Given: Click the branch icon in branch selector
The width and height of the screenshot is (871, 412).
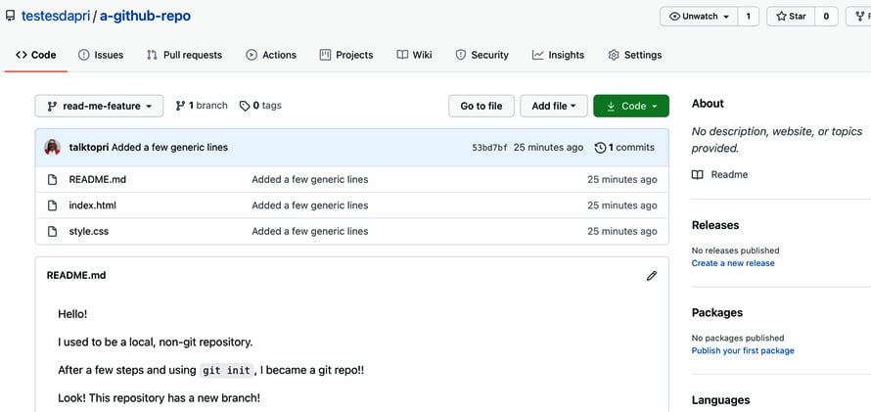Looking at the screenshot, I should (52, 106).
